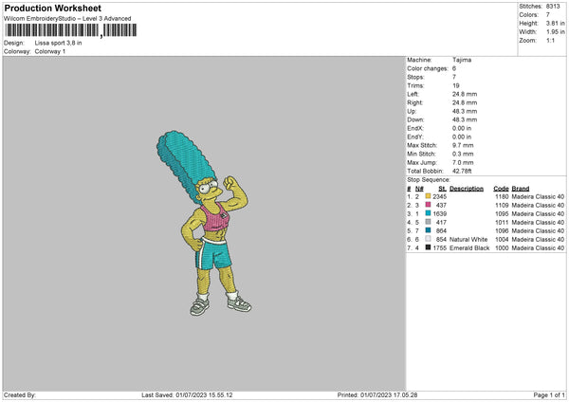Click the 'Created By:' footer label
This screenshot has height=402, width=569.
20,395
